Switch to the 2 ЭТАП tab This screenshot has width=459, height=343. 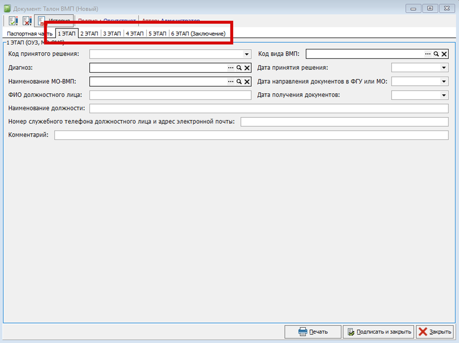(89, 34)
